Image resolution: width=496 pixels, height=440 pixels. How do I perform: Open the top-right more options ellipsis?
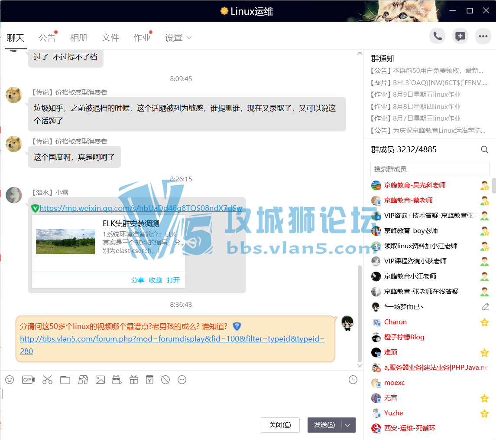(x=483, y=36)
